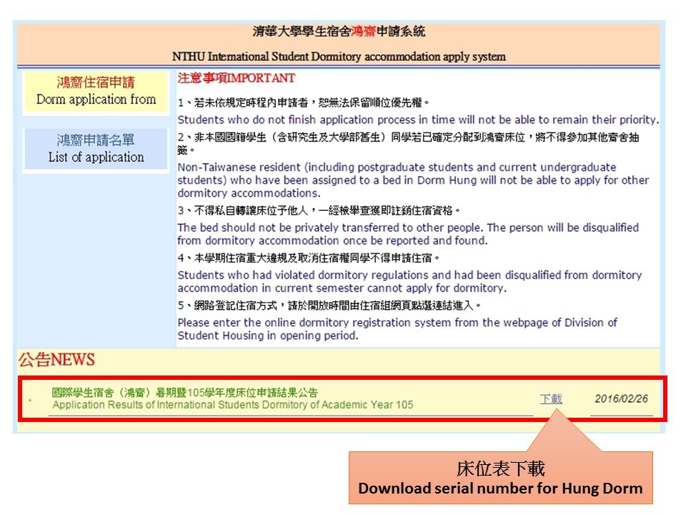
Task: Click rule 4 本學期住宿重大違規 line
Action: tap(309, 258)
